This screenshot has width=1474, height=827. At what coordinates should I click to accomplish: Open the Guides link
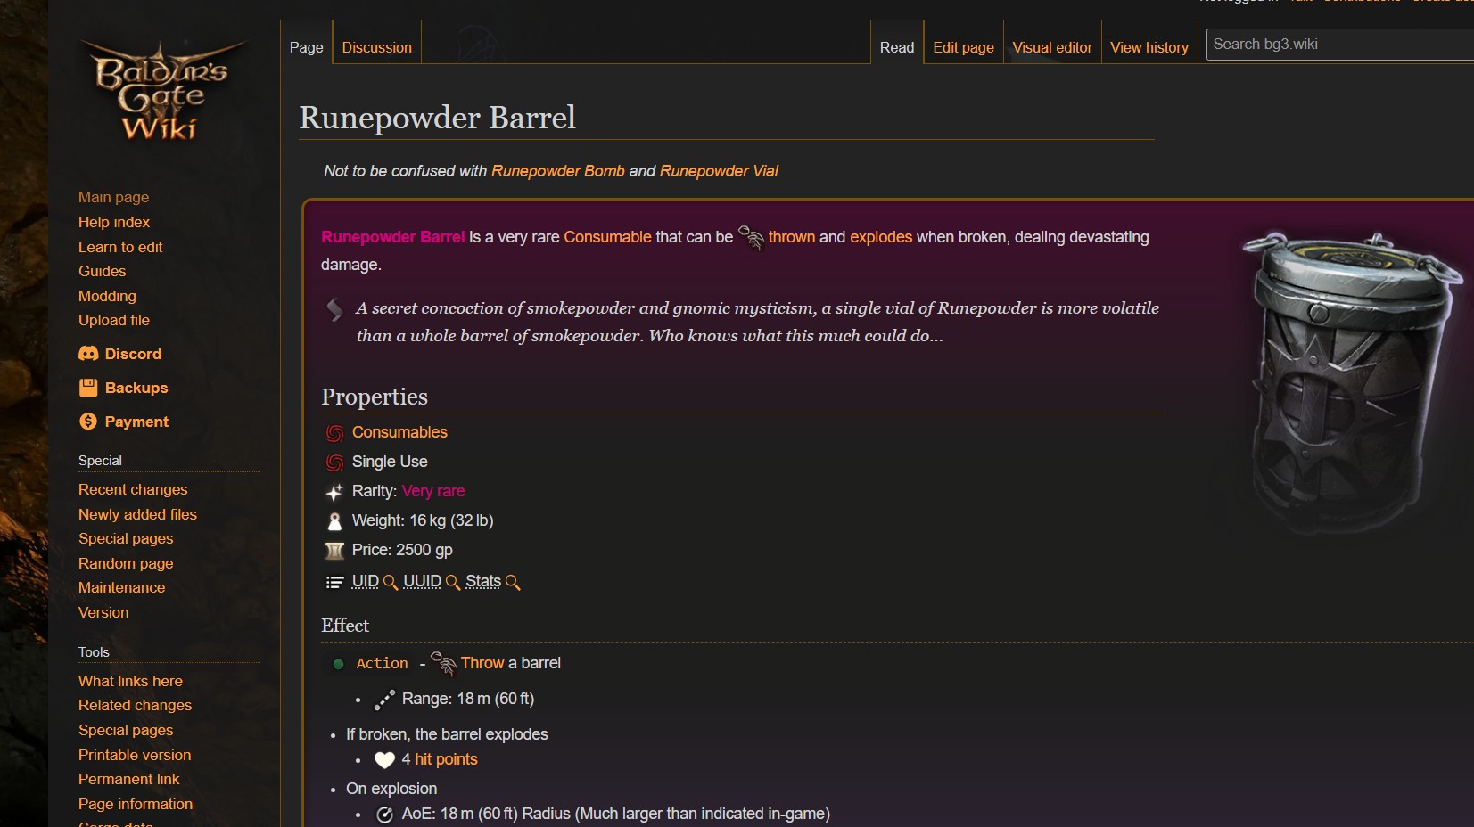pos(103,271)
